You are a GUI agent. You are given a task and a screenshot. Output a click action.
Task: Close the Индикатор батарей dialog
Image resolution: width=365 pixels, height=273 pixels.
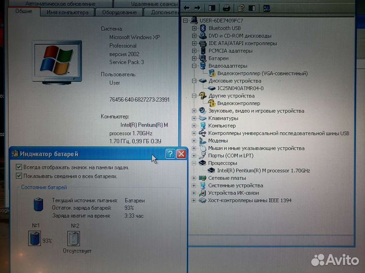[181, 154]
